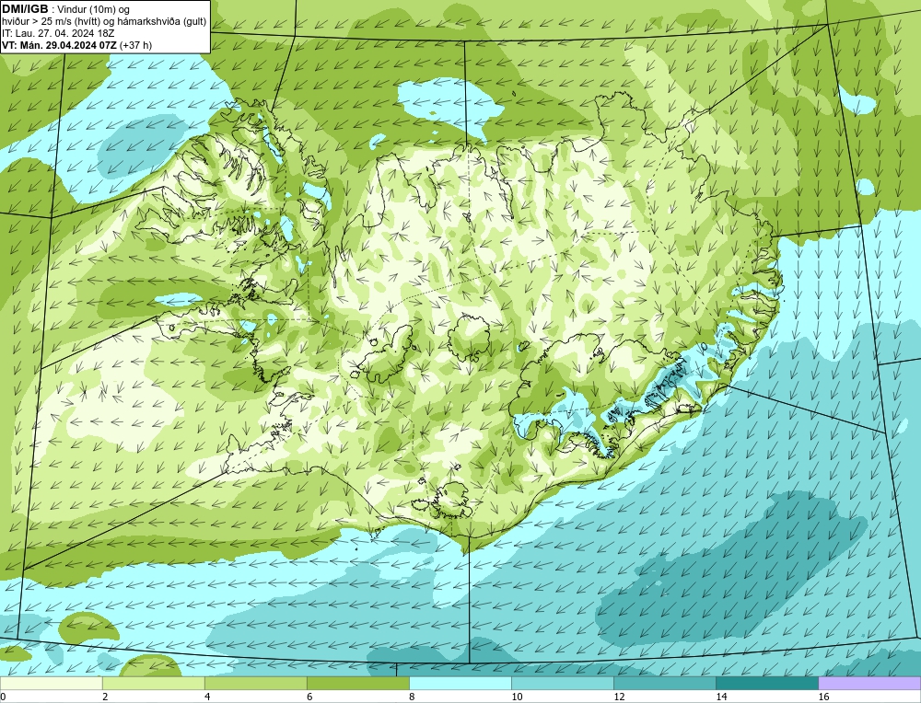Image resolution: width=921 pixels, height=703 pixels.
Task: Click the '16' legend scale label
Action: (822, 697)
